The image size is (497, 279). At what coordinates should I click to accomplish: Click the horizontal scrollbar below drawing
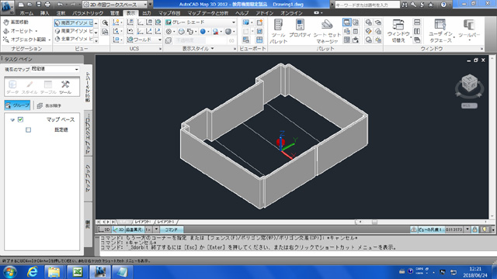coord(422,222)
